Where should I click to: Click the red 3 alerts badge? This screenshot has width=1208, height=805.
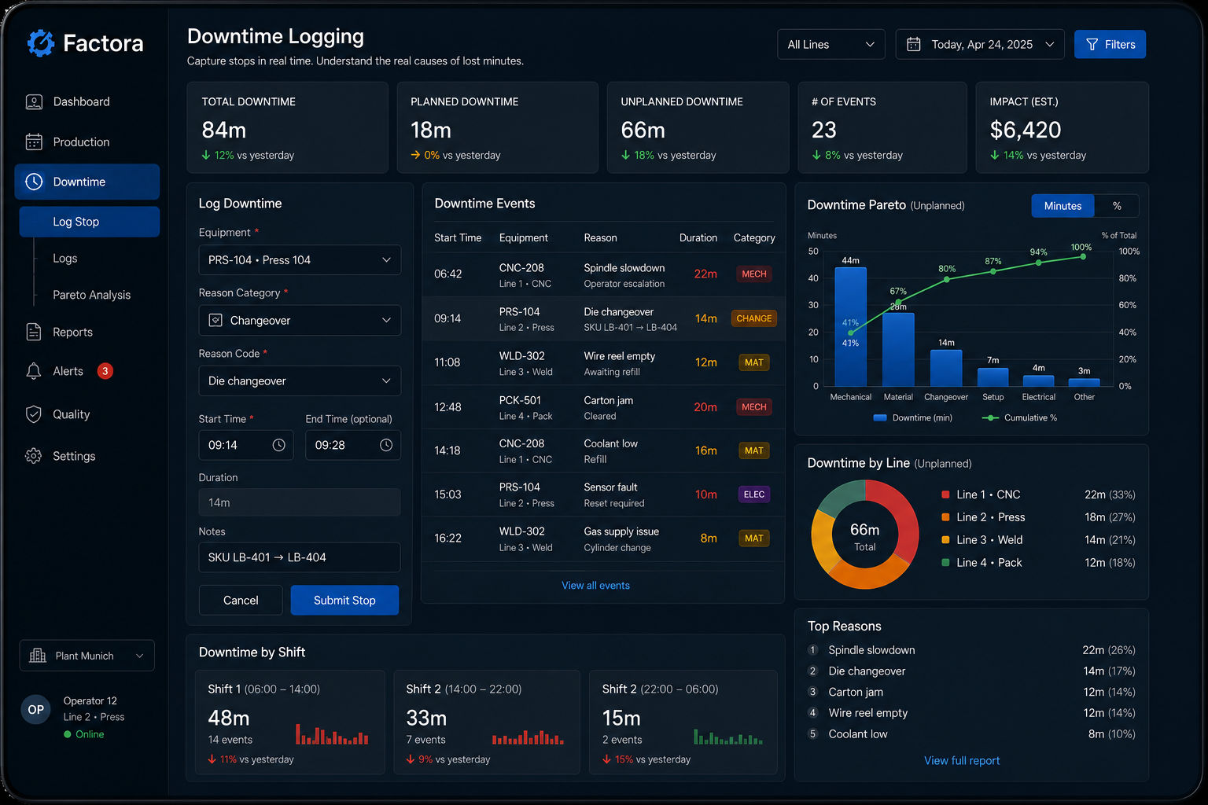(x=105, y=371)
